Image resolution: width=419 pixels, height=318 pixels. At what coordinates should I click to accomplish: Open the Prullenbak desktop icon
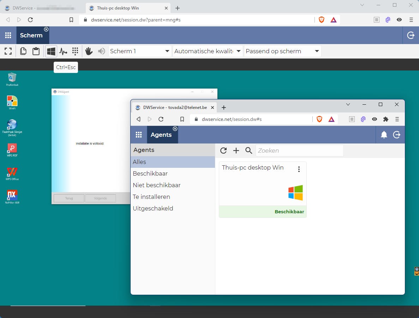12,79
